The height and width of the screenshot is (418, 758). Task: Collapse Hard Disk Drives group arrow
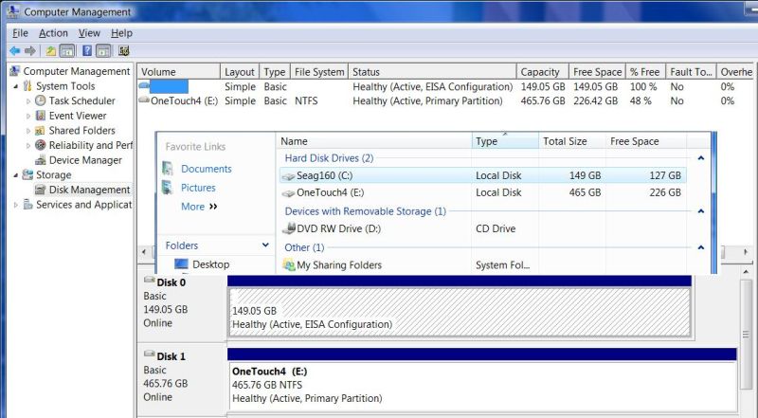pos(701,157)
